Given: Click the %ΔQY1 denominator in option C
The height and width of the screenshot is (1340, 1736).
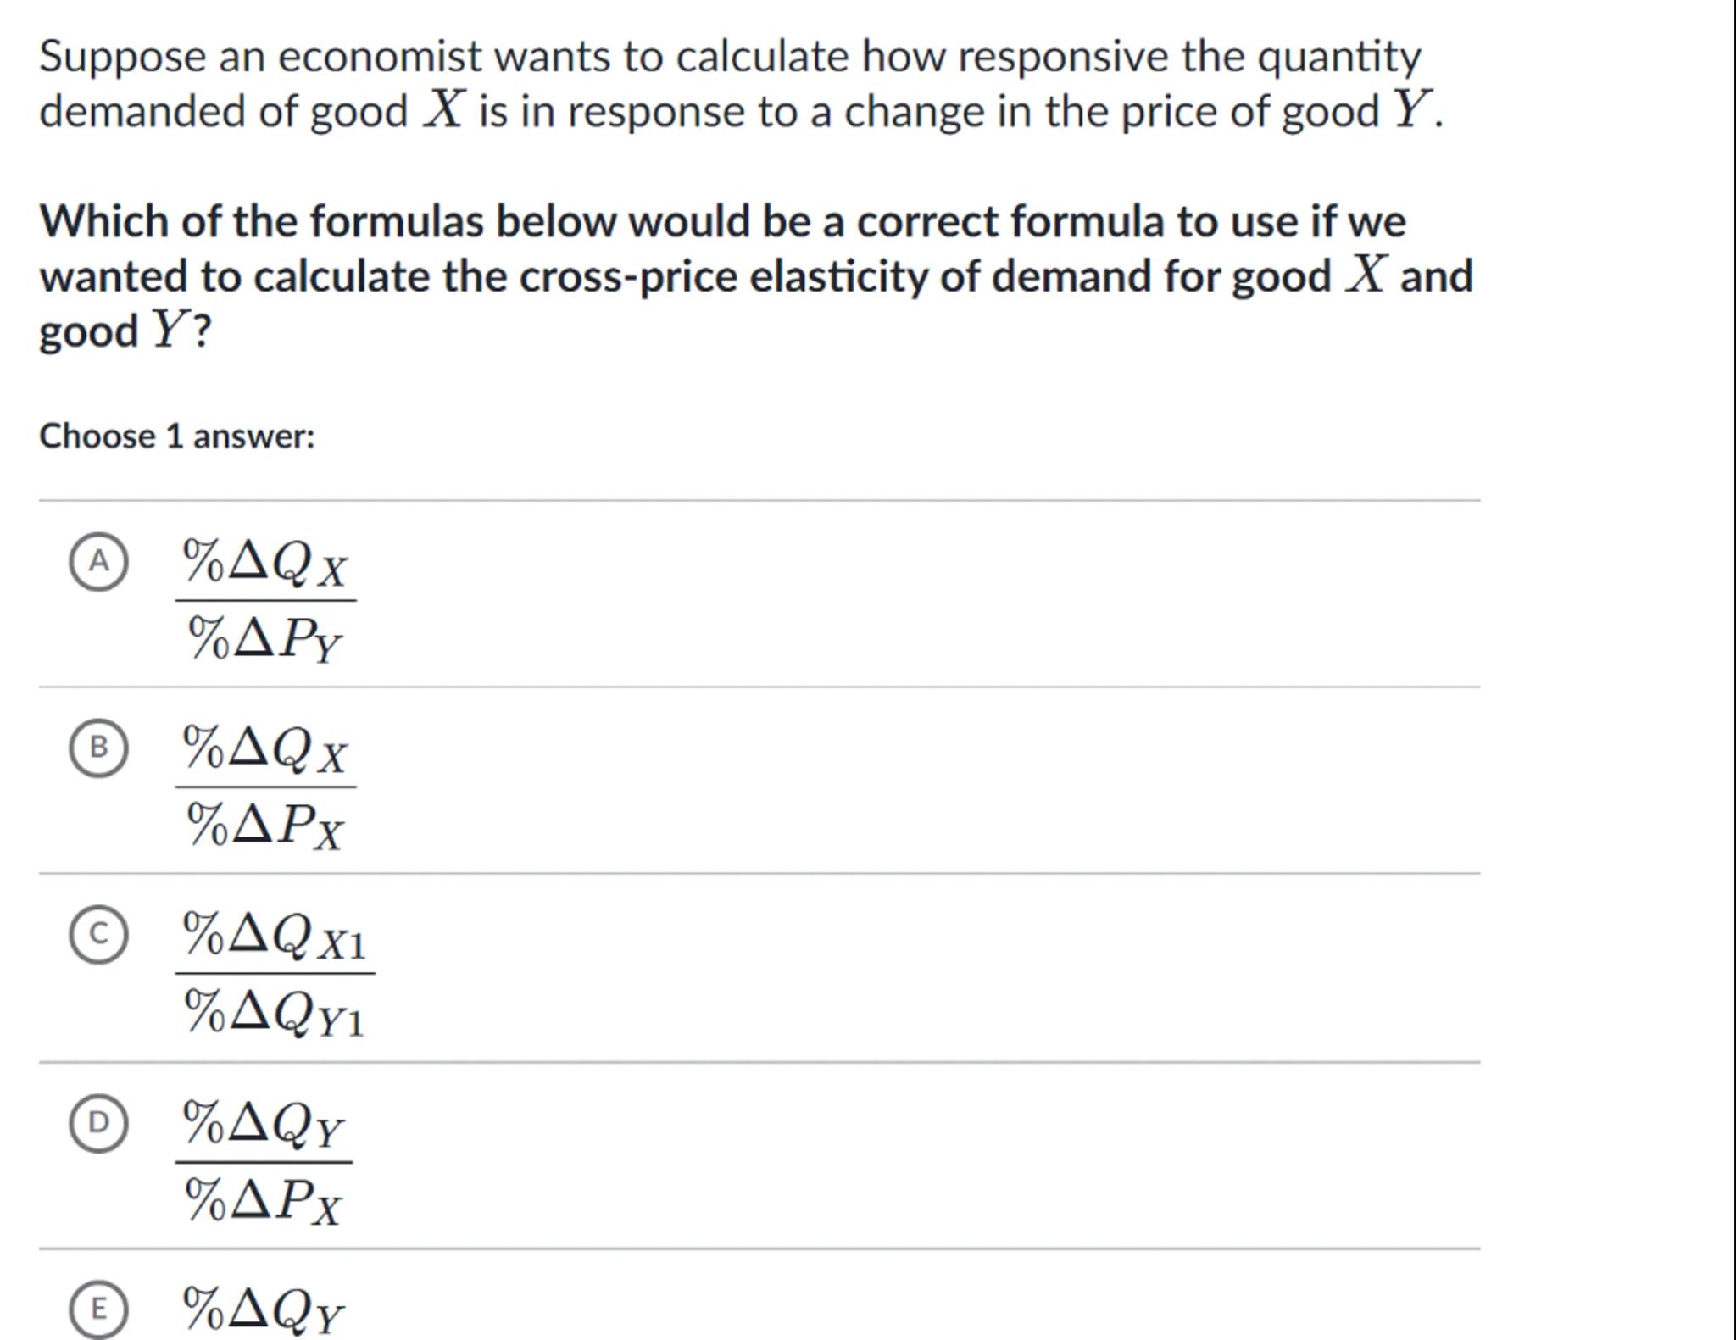Looking at the screenshot, I should click(275, 1013).
